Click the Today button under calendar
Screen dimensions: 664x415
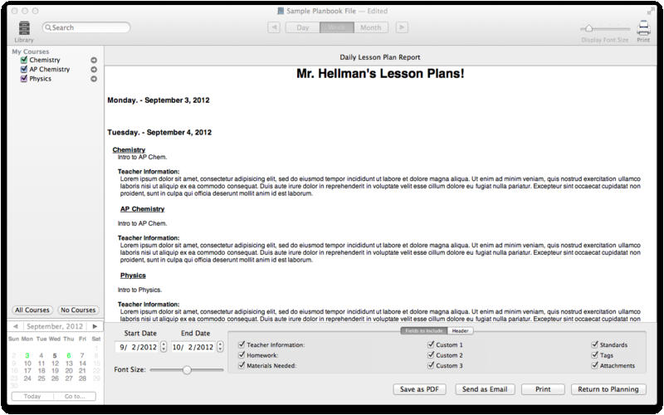pyautogui.click(x=32, y=397)
